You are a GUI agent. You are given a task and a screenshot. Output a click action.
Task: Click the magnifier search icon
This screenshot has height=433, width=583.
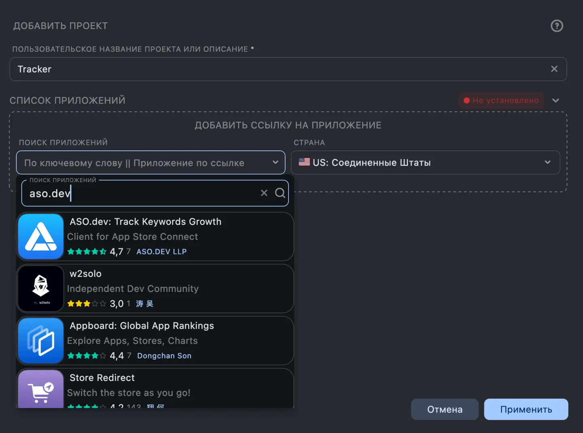[280, 193]
